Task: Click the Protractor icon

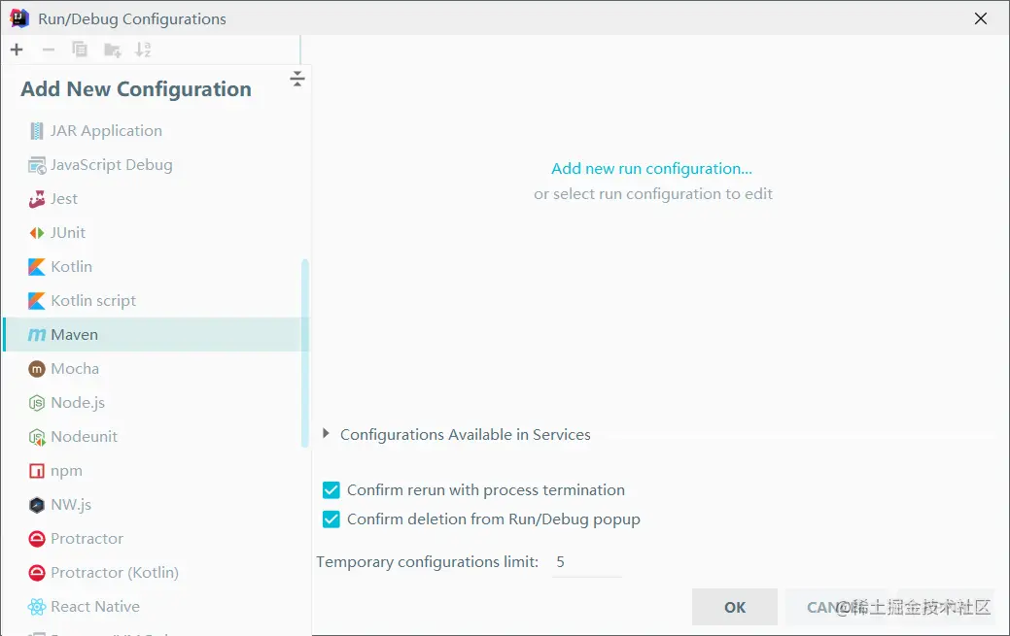Action: pos(37,539)
